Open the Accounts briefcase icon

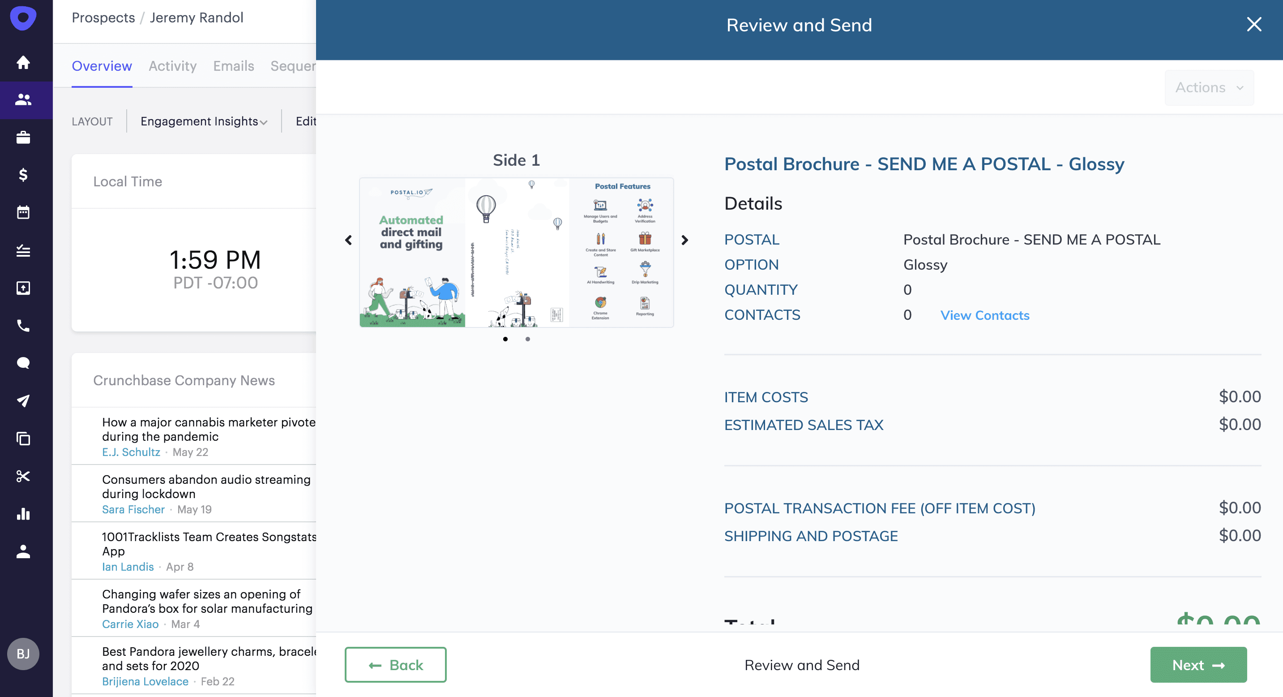coord(23,138)
